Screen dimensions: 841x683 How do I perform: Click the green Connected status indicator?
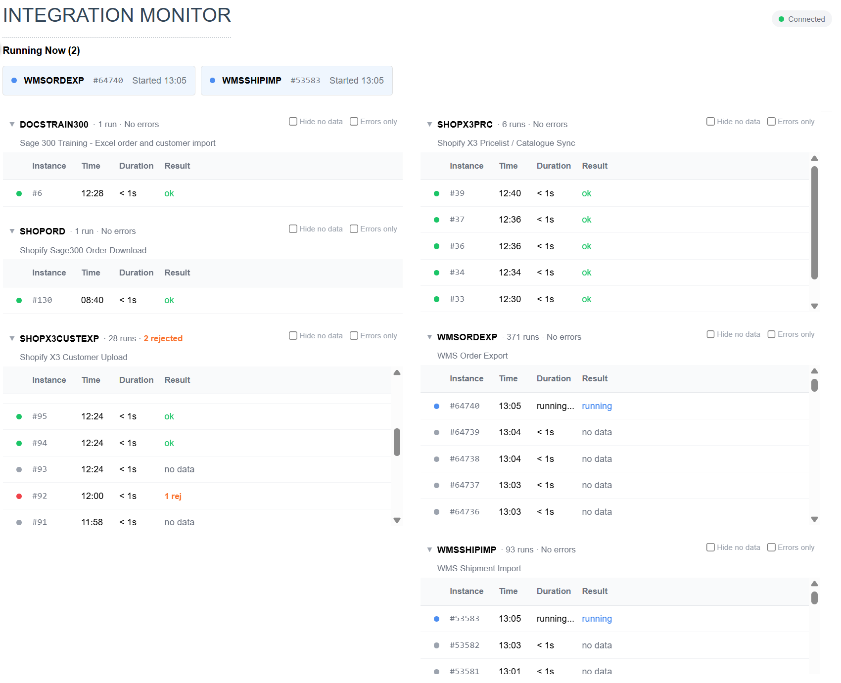[x=801, y=19]
